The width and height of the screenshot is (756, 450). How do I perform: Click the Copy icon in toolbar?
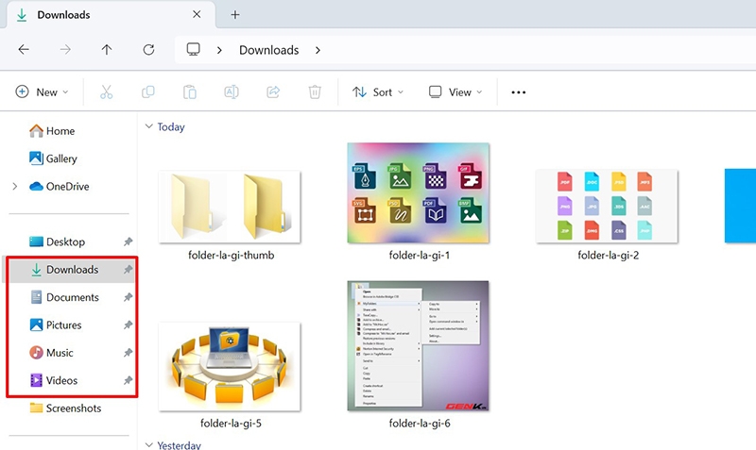148,92
